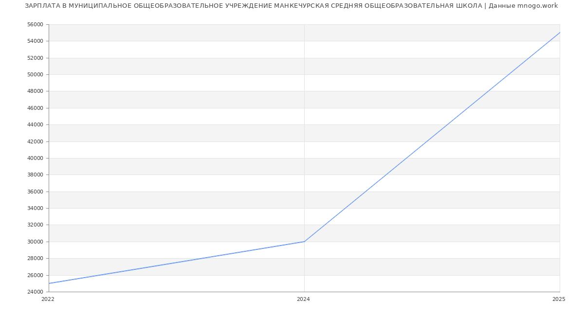Select the line's data point at 2024
The height and width of the screenshot is (316, 584).
pos(304,242)
